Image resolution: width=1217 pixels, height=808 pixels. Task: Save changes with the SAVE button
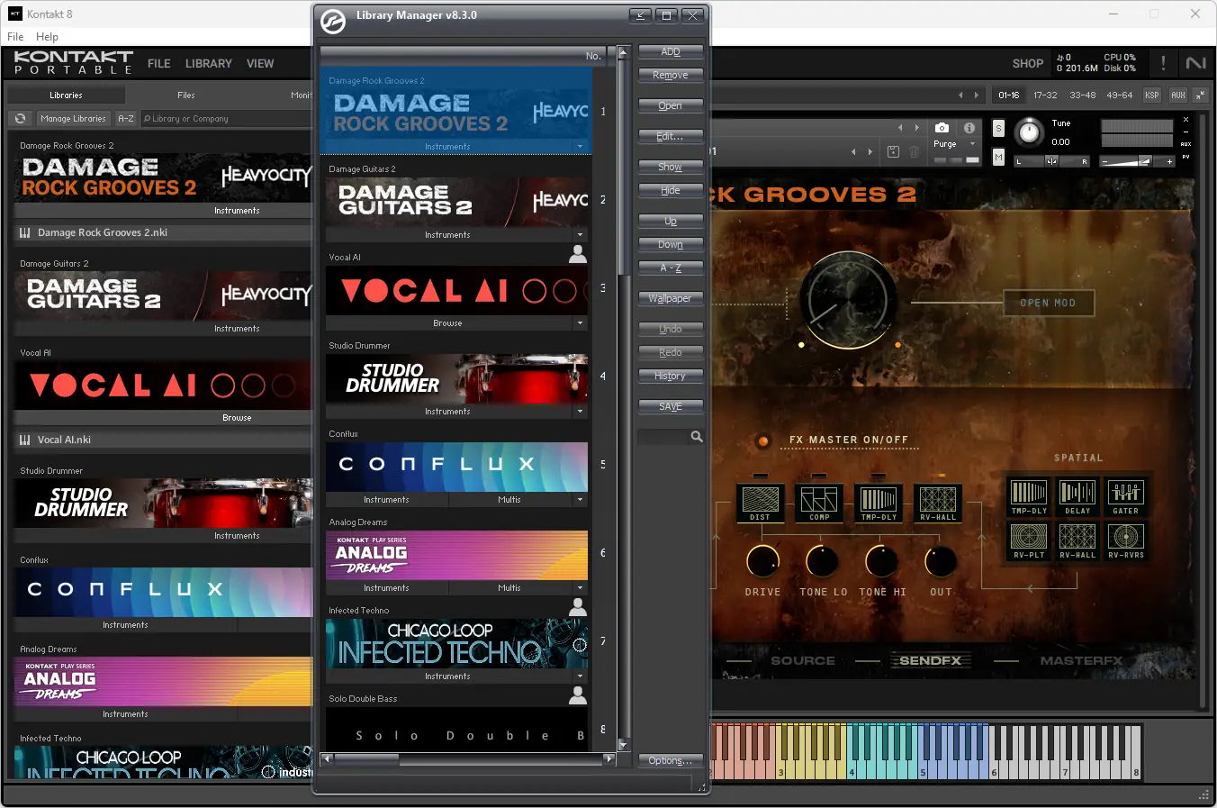671,407
